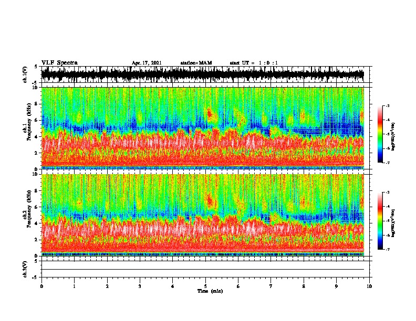Click the "Time (min)" axis title
Image resolution: width=416 pixels, height=321 pixels.
coord(210,291)
